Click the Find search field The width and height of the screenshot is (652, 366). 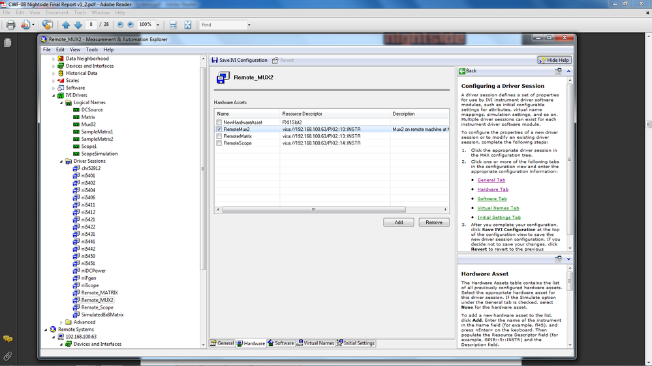click(223, 25)
